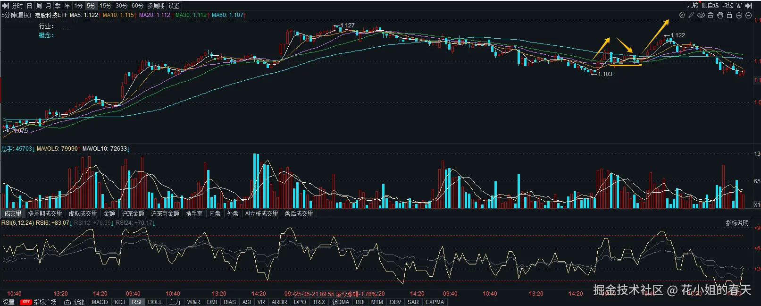Viewport: 761px width, 306px height.
Task: Click the collapse arrow icon at top-left
Action: (6, 6)
